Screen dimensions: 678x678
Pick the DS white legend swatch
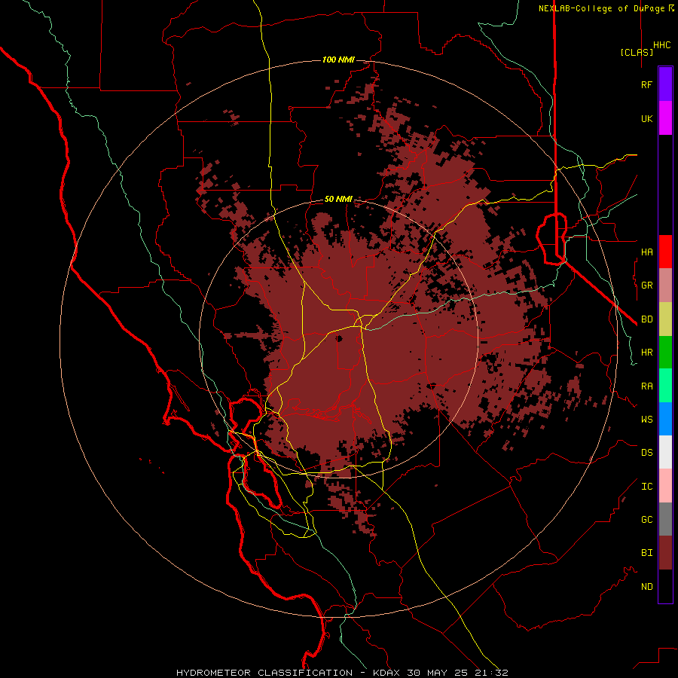coord(665,452)
